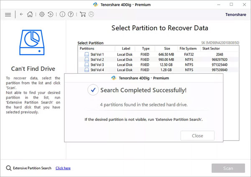This screenshot has width=251, height=177.
Task: Click '4 partitions found in the selected hard drive.'
Action: [x=144, y=104]
